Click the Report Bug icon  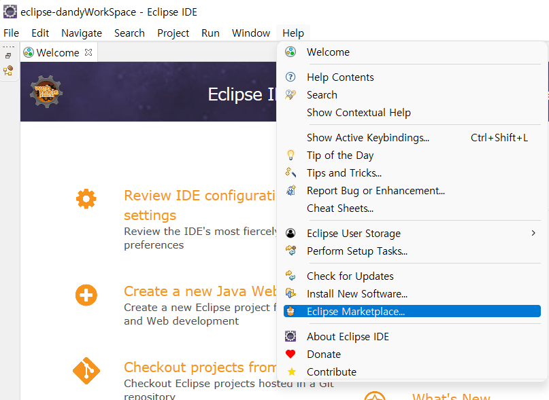290,191
